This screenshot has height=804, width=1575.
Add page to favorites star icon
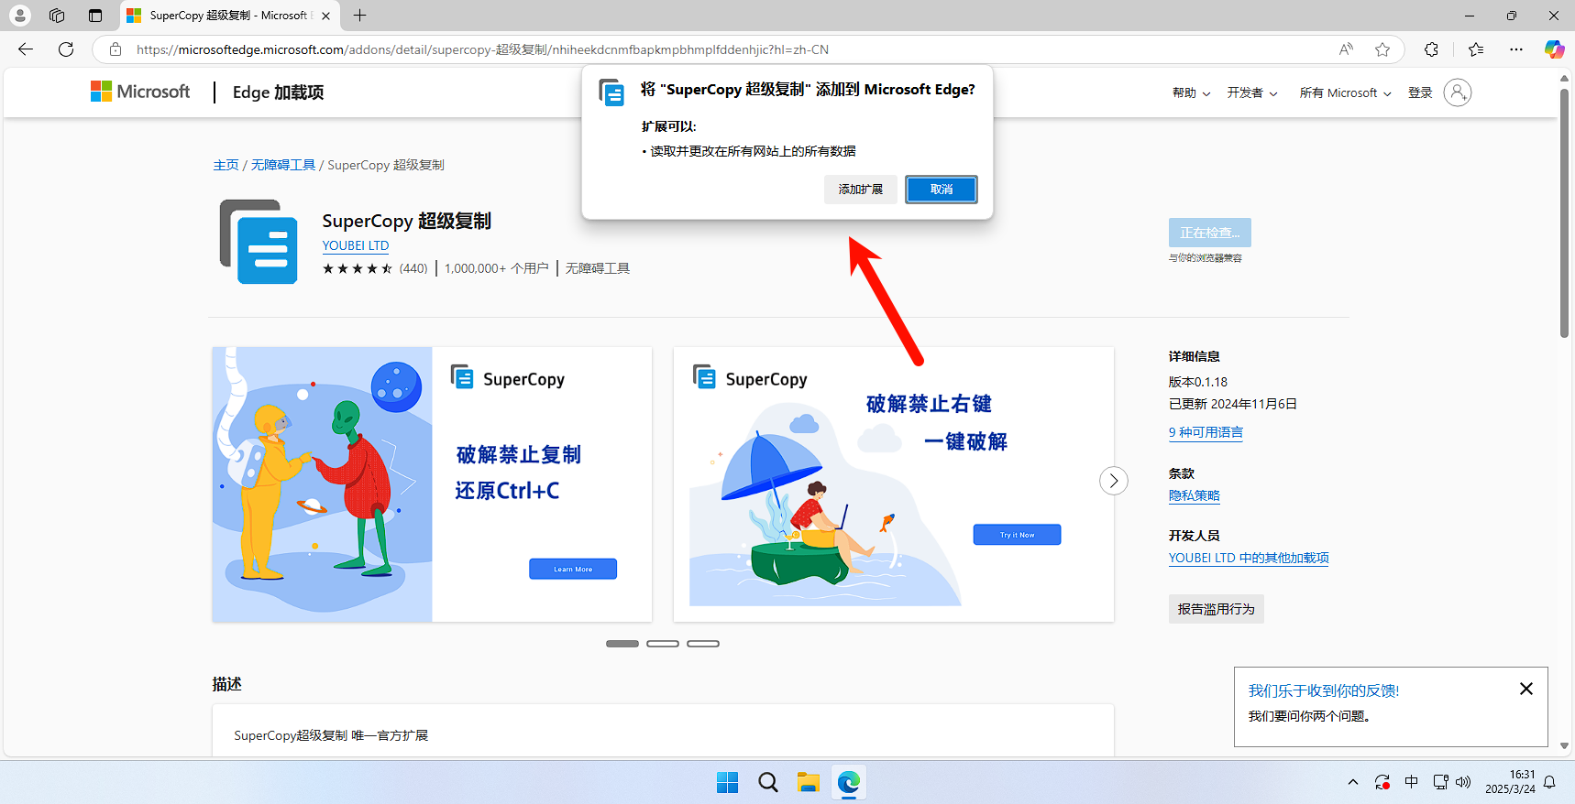(1382, 49)
